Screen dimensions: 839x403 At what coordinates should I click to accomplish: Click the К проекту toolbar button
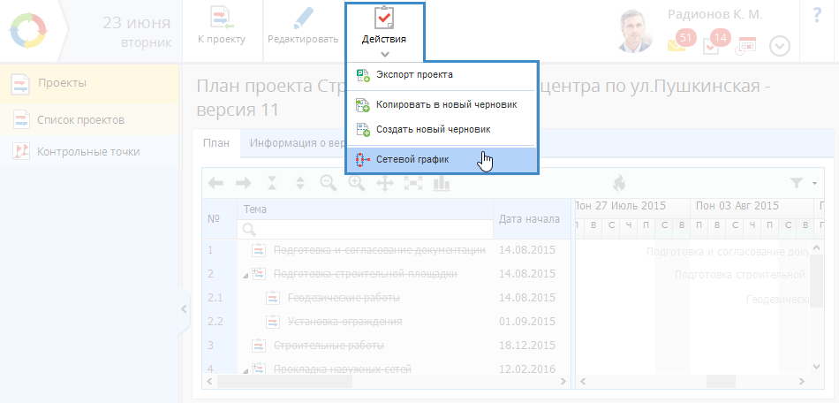coord(222,27)
